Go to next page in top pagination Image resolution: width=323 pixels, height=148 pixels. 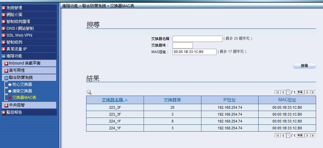308,92
